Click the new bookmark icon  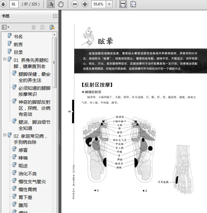click(43, 27)
